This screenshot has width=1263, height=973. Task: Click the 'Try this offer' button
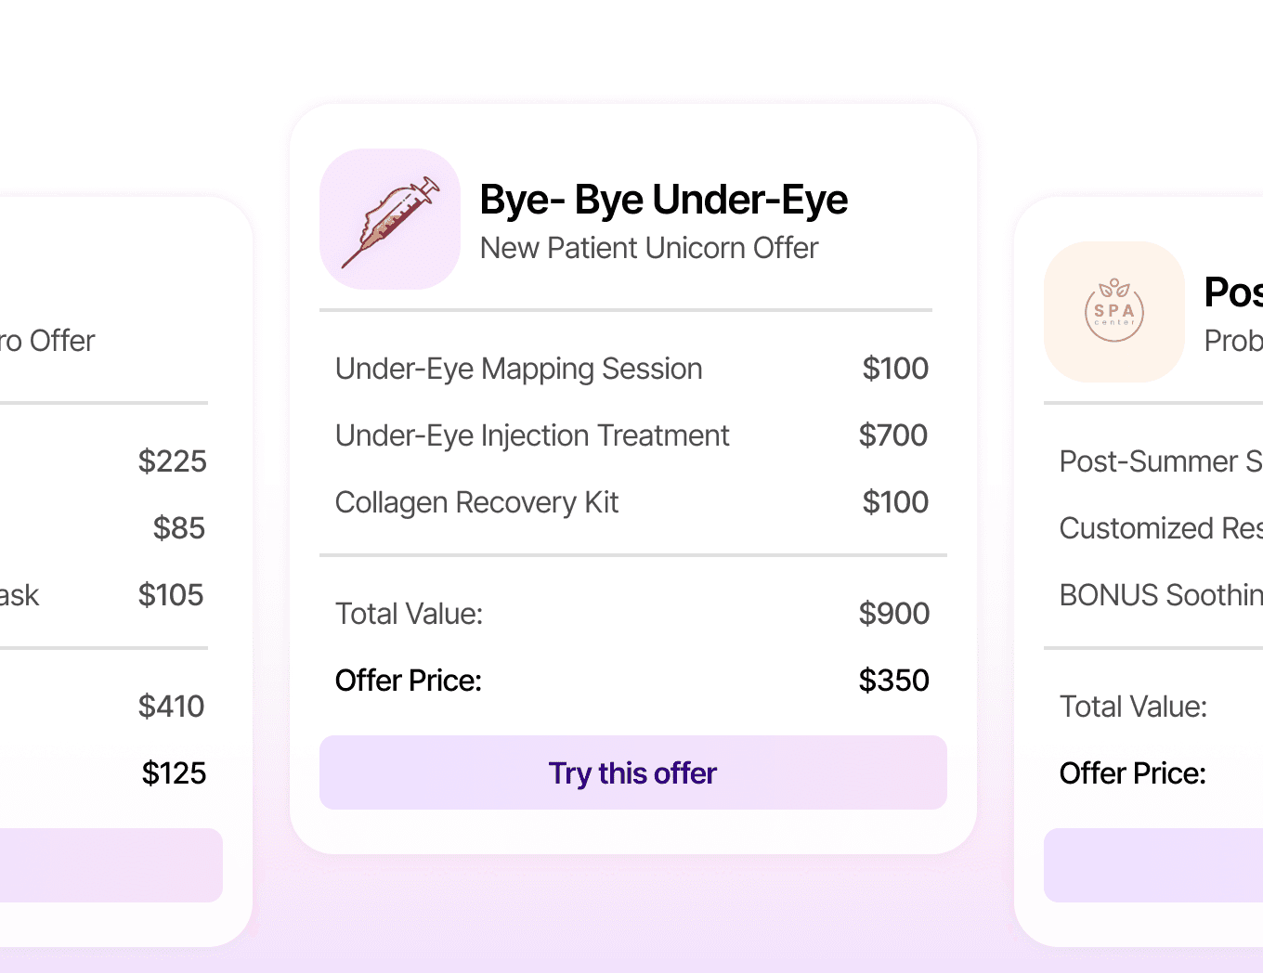click(x=632, y=772)
